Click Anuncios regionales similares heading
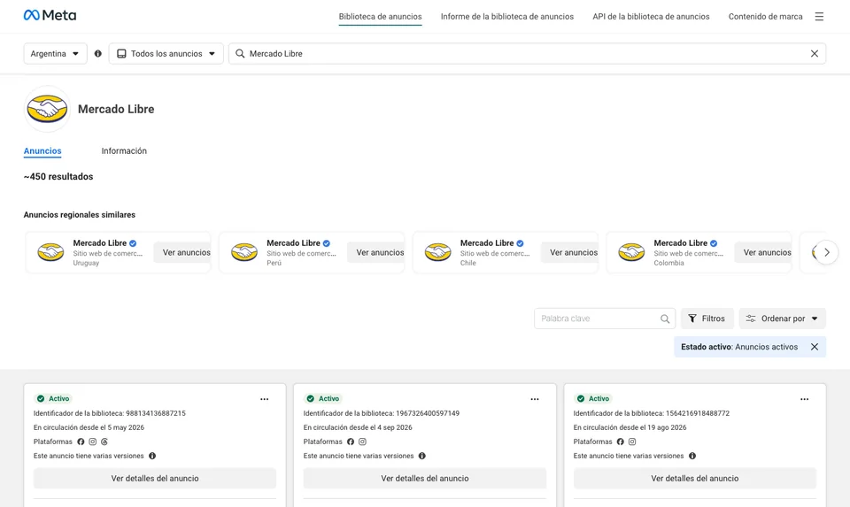 click(x=80, y=215)
